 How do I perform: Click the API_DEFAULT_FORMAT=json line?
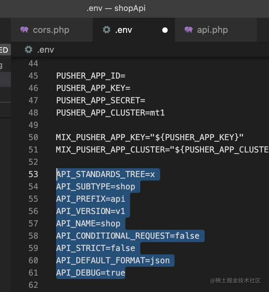click(113, 260)
